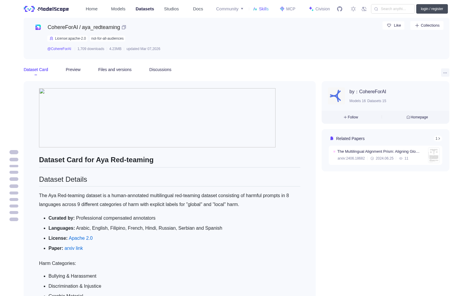The width and height of the screenshot is (473, 296).
Task: Navigate to Models
Action: [118, 9]
